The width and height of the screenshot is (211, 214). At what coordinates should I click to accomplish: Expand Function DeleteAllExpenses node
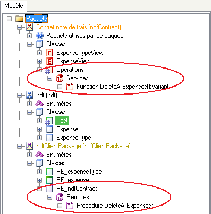[60, 87]
